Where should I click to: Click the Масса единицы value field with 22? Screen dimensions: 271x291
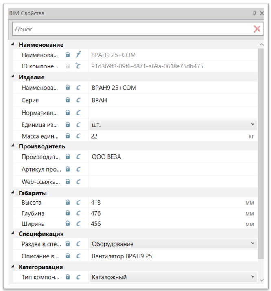pos(167,136)
